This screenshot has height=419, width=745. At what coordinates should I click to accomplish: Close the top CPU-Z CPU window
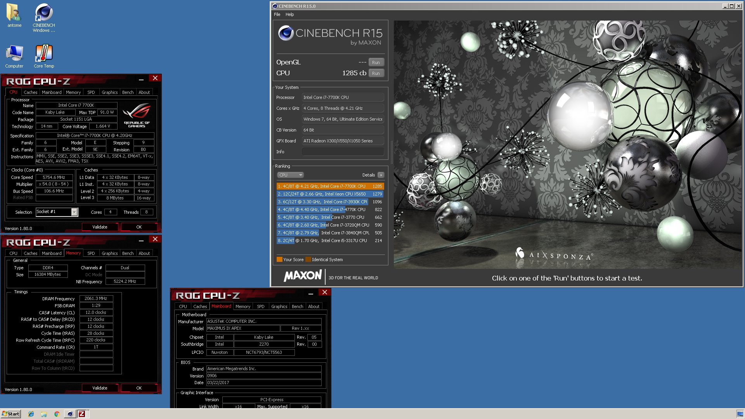tap(155, 78)
